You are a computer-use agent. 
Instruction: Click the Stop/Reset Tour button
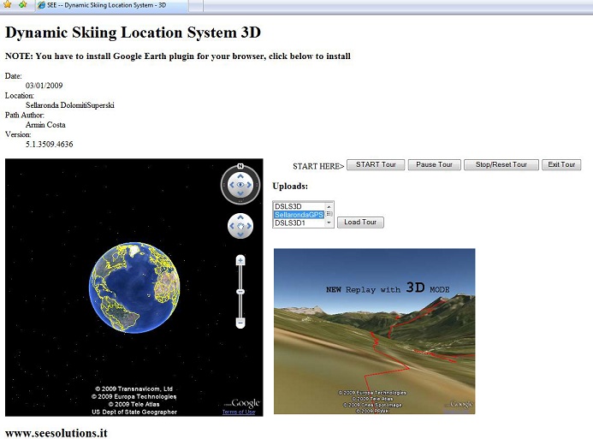tap(501, 165)
